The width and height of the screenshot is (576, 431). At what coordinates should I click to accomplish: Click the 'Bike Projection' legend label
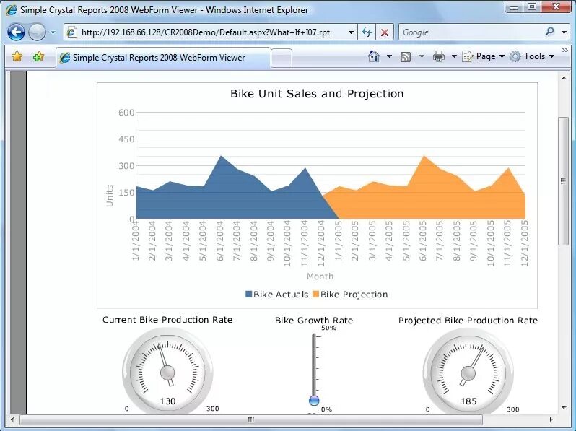(x=354, y=295)
